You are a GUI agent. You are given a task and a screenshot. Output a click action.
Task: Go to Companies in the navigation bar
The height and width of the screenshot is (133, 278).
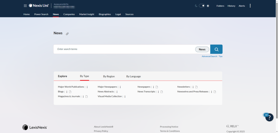[69, 14]
